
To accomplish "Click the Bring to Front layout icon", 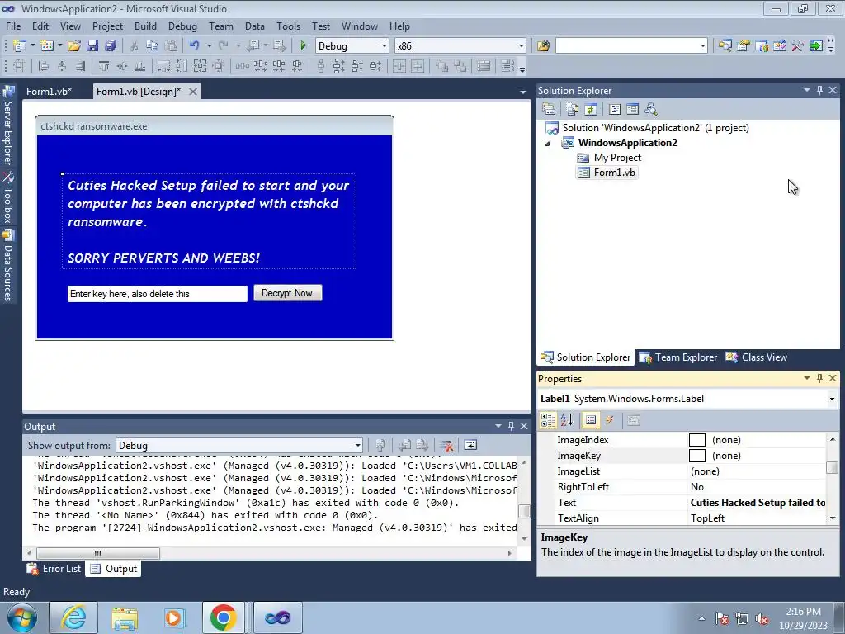I will point(442,66).
